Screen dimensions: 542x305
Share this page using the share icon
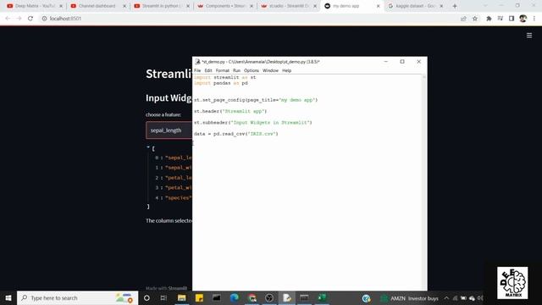tap(463, 19)
